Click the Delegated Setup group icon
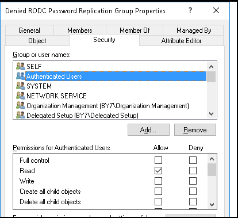The image size is (238, 218). click(21, 115)
